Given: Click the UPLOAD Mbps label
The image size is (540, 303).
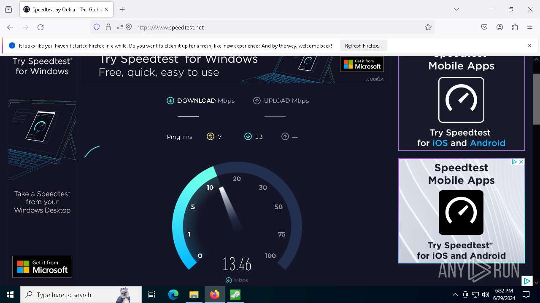Looking at the screenshot, I should (286, 101).
